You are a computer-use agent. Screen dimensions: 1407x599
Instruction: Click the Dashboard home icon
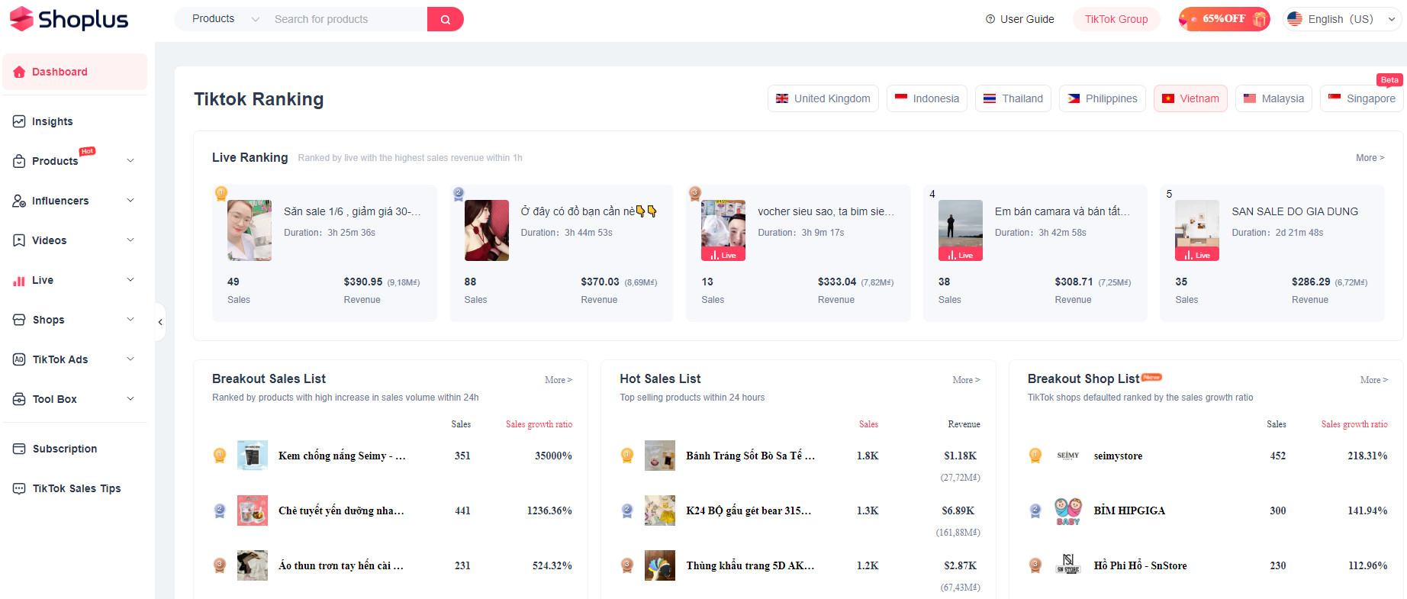[x=19, y=72]
